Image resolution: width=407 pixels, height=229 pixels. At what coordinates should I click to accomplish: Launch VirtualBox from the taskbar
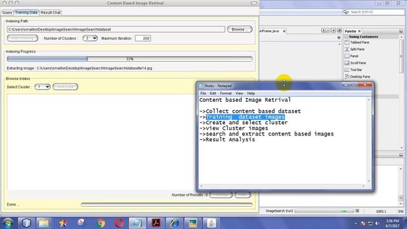tap(26, 223)
